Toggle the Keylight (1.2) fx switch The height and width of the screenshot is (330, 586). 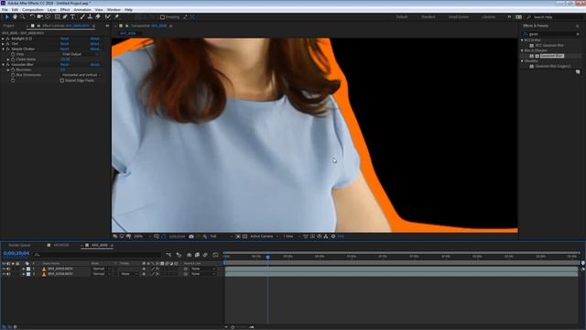(7, 38)
